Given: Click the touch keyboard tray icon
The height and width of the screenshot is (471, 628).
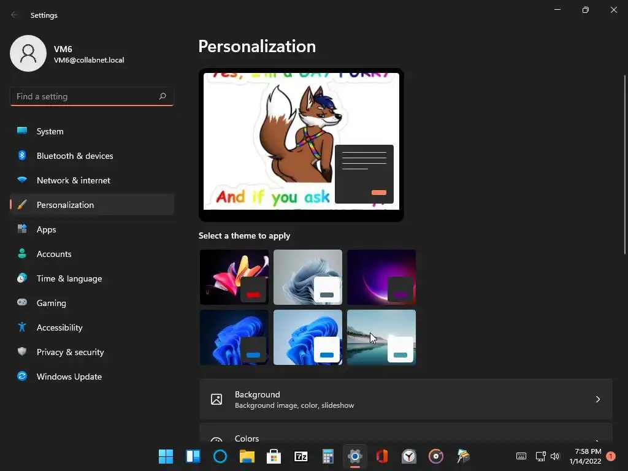Looking at the screenshot, I should click(521, 456).
